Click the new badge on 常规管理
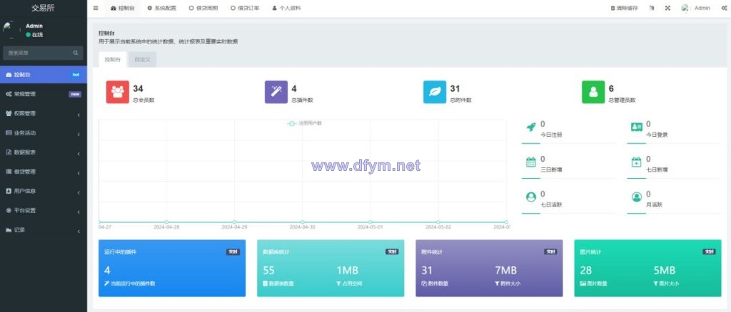 pyautogui.click(x=74, y=94)
